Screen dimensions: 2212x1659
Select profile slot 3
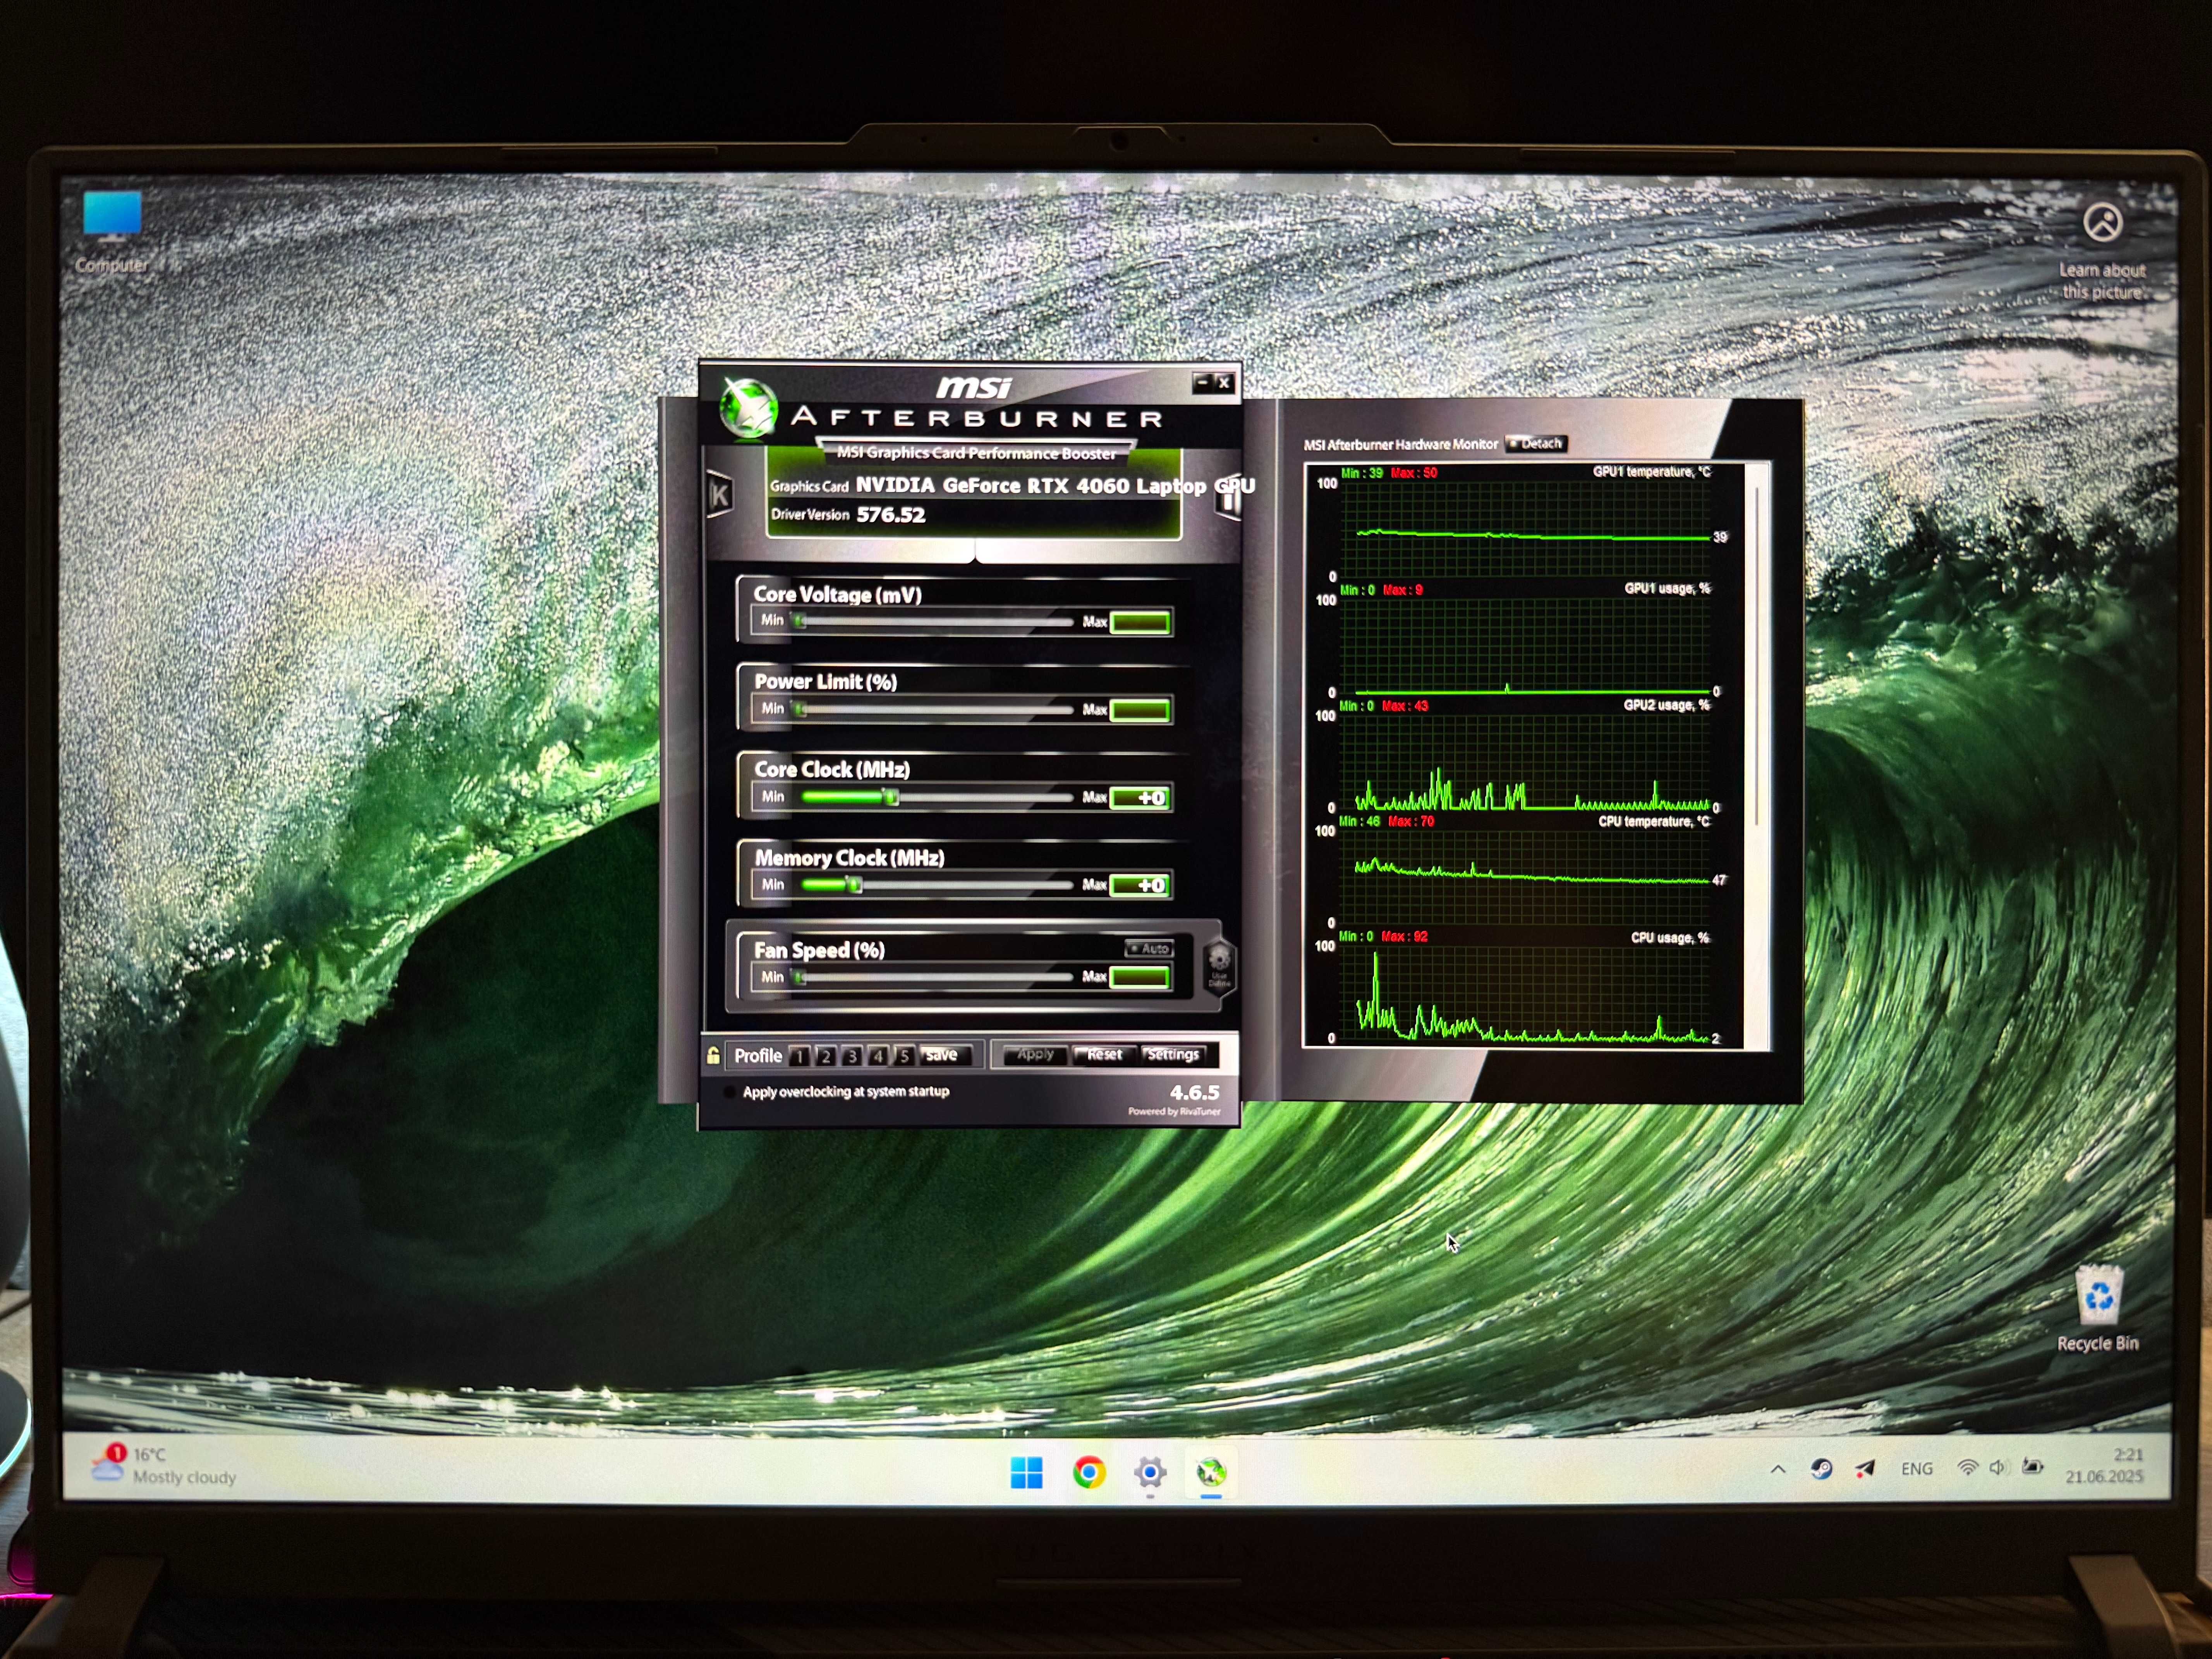click(x=852, y=1056)
